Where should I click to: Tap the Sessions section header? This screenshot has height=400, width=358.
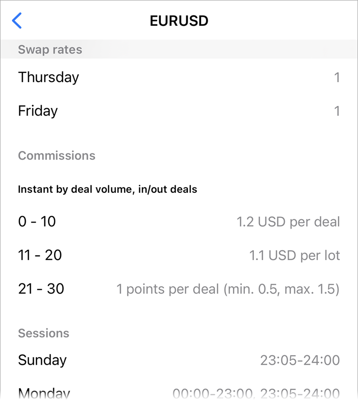point(44,333)
